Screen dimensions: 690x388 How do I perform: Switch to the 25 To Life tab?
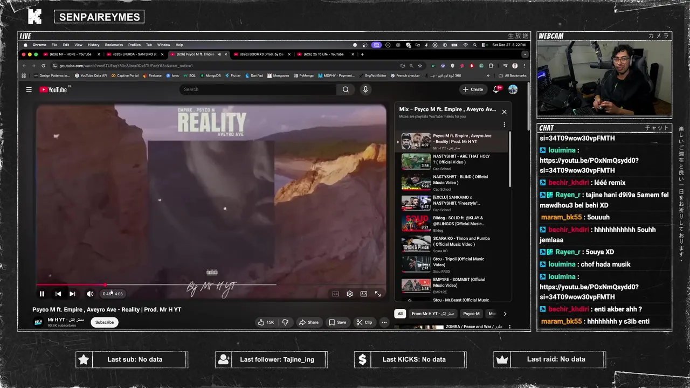(325, 54)
